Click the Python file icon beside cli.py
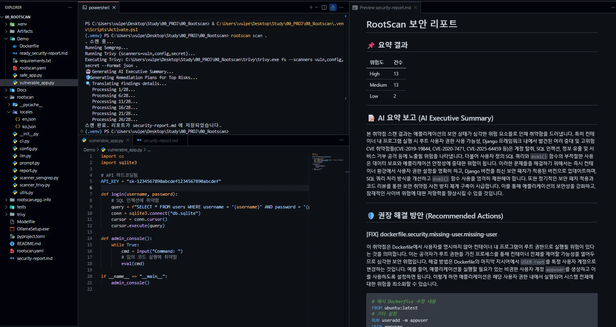 tap(14, 141)
